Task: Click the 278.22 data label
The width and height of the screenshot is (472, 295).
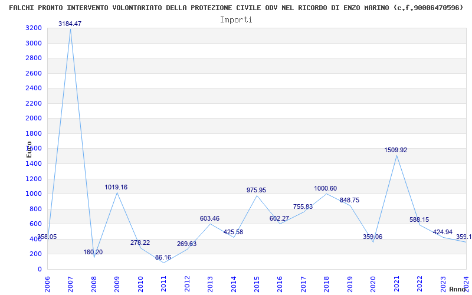Action: pos(140,242)
